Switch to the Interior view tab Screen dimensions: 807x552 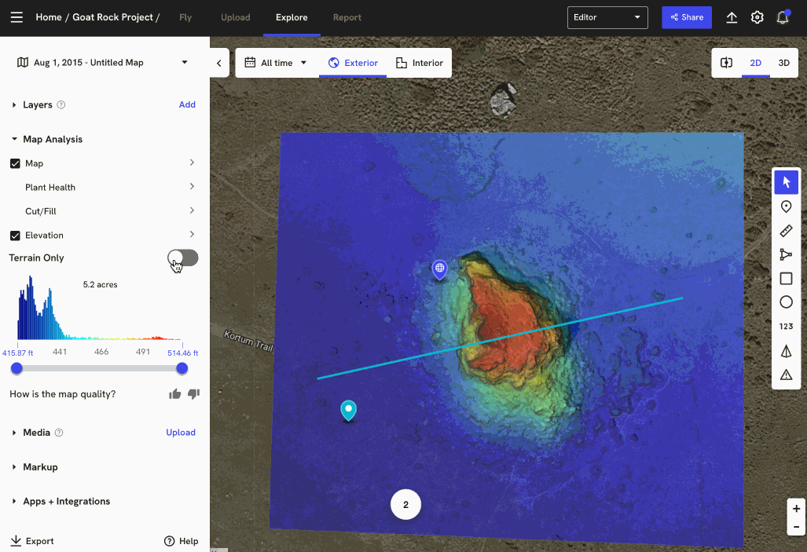click(x=420, y=63)
